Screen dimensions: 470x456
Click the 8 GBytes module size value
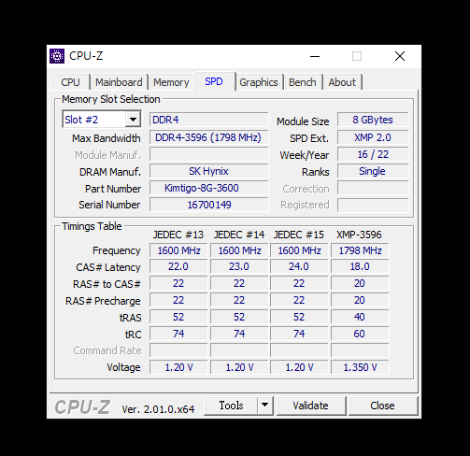pyautogui.click(x=373, y=120)
